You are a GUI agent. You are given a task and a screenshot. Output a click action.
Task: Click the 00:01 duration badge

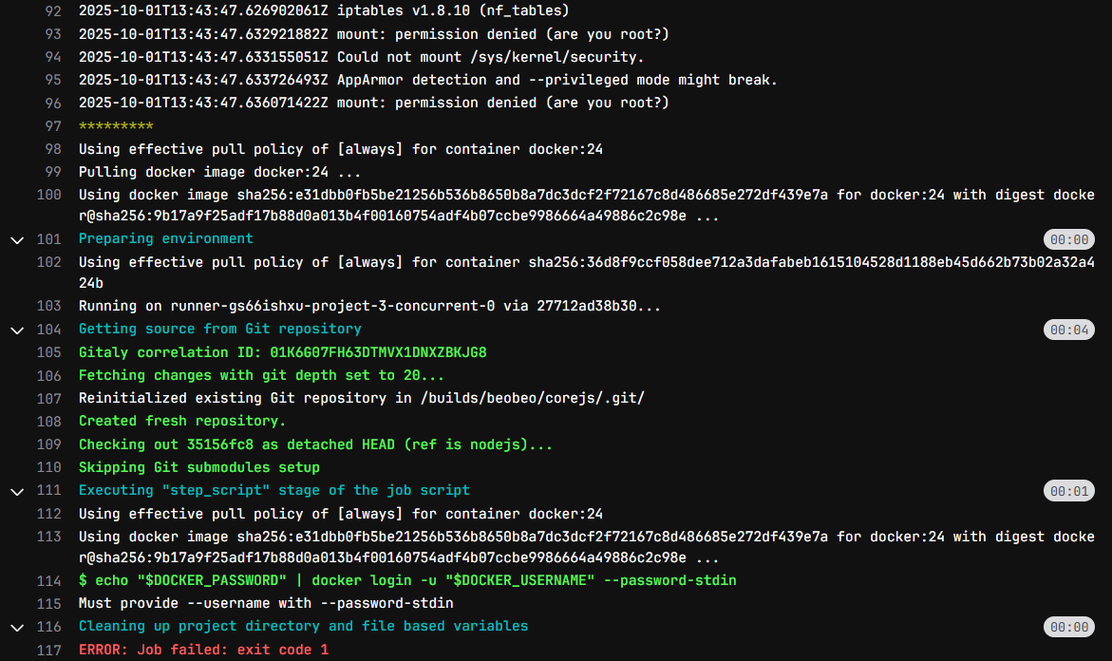[x=1068, y=491]
